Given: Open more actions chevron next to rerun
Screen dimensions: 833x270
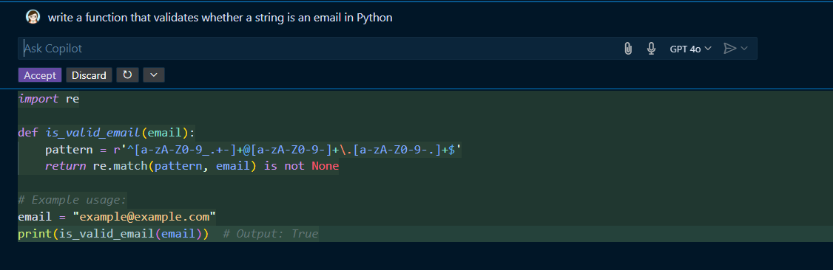Looking at the screenshot, I should (154, 75).
